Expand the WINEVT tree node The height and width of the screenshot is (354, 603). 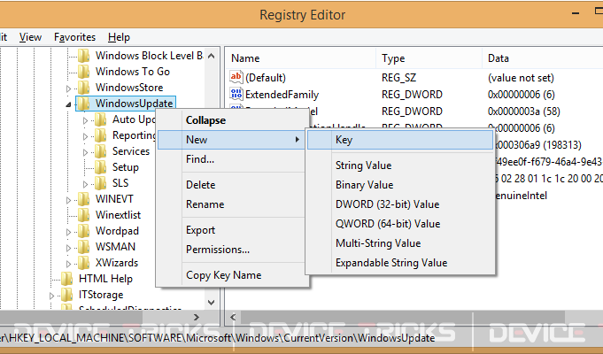click(x=68, y=200)
